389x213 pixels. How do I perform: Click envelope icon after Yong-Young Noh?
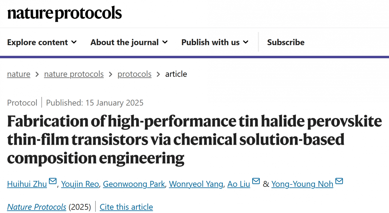click(x=339, y=181)
